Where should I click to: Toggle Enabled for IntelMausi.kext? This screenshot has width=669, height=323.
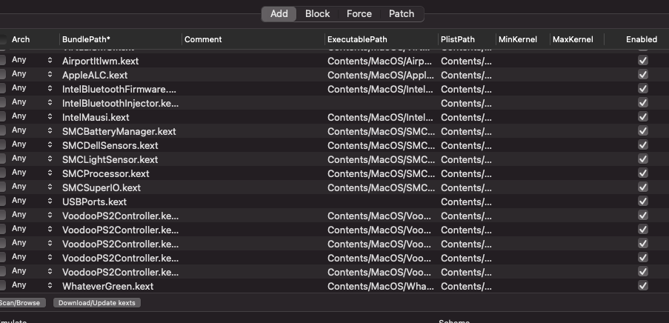click(642, 117)
